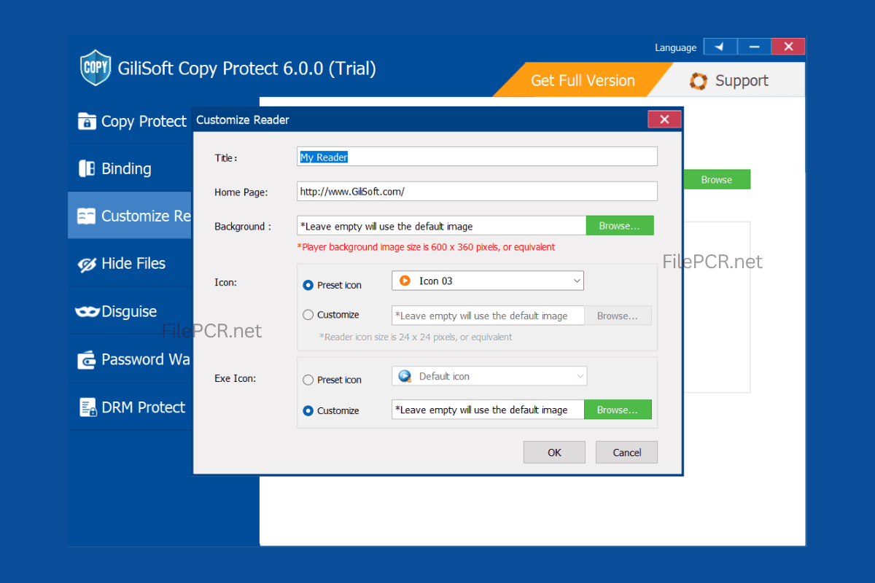Open the Support tab
This screenshot has height=583, width=875.
pyautogui.click(x=729, y=80)
